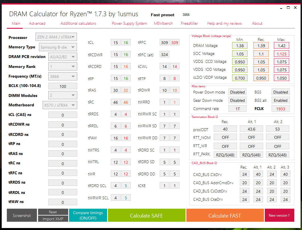Click CAD_BUS CsOdtDrv Alt. 3 value 20
This screenshot has width=302, height=230.
286,191
